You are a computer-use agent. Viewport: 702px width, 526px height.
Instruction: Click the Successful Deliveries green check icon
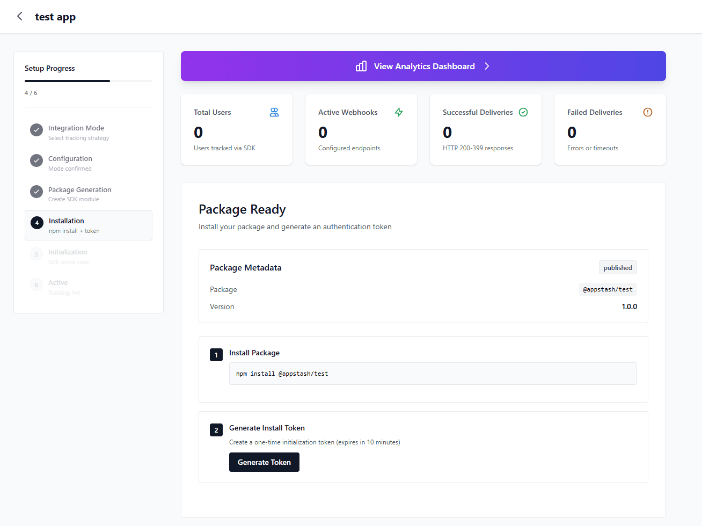[x=523, y=112]
